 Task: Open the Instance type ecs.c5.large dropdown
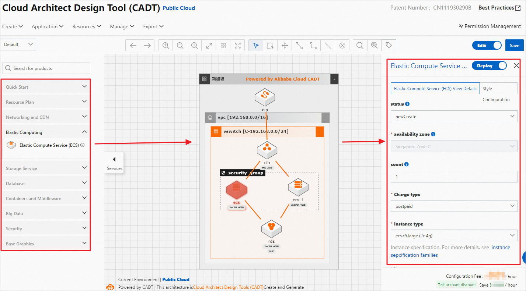coord(454,235)
